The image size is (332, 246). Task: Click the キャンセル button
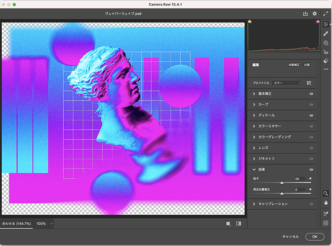(x=291, y=237)
